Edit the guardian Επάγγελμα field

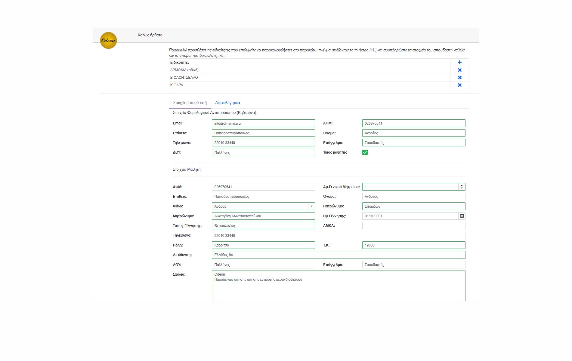tap(414, 142)
